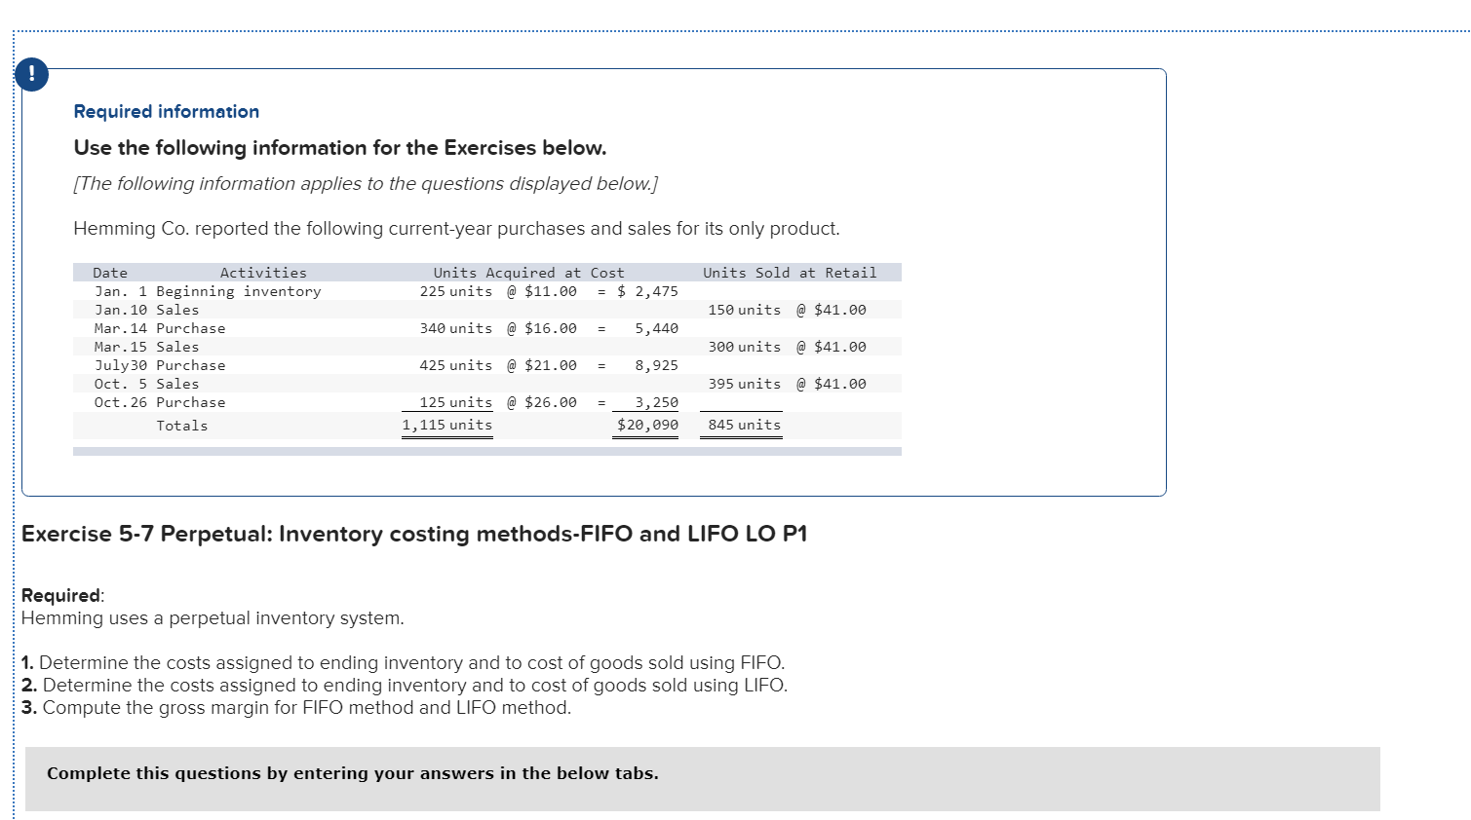Click the Date column header
Image resolution: width=1471 pixels, height=820 pixels.
click(x=109, y=272)
